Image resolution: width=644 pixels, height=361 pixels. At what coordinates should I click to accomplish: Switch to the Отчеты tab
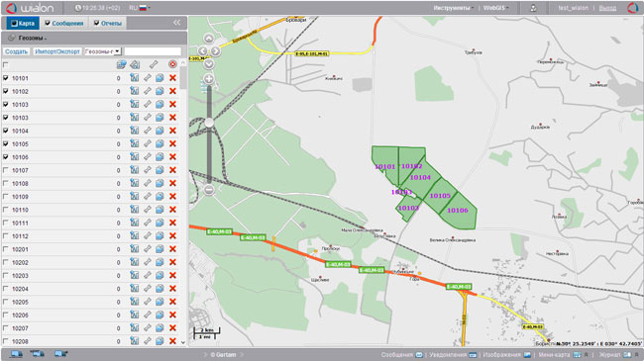(108, 24)
